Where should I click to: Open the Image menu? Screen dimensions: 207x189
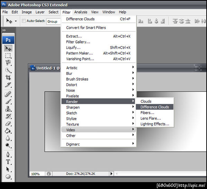click(27, 12)
